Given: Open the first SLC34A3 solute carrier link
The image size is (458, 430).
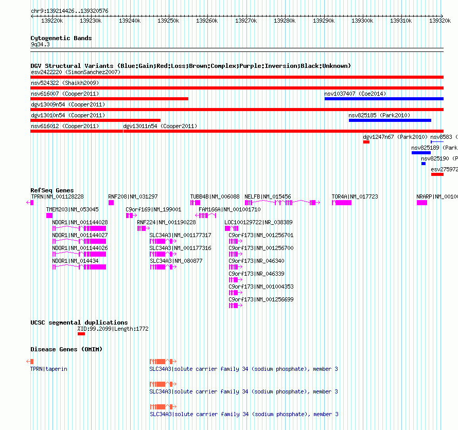Looking at the screenshot, I should click(x=243, y=369).
